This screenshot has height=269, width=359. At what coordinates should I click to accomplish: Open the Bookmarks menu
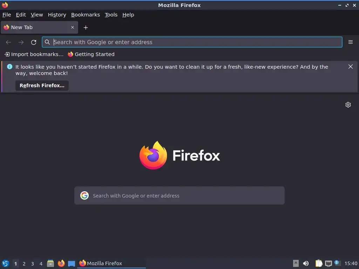coord(86,15)
